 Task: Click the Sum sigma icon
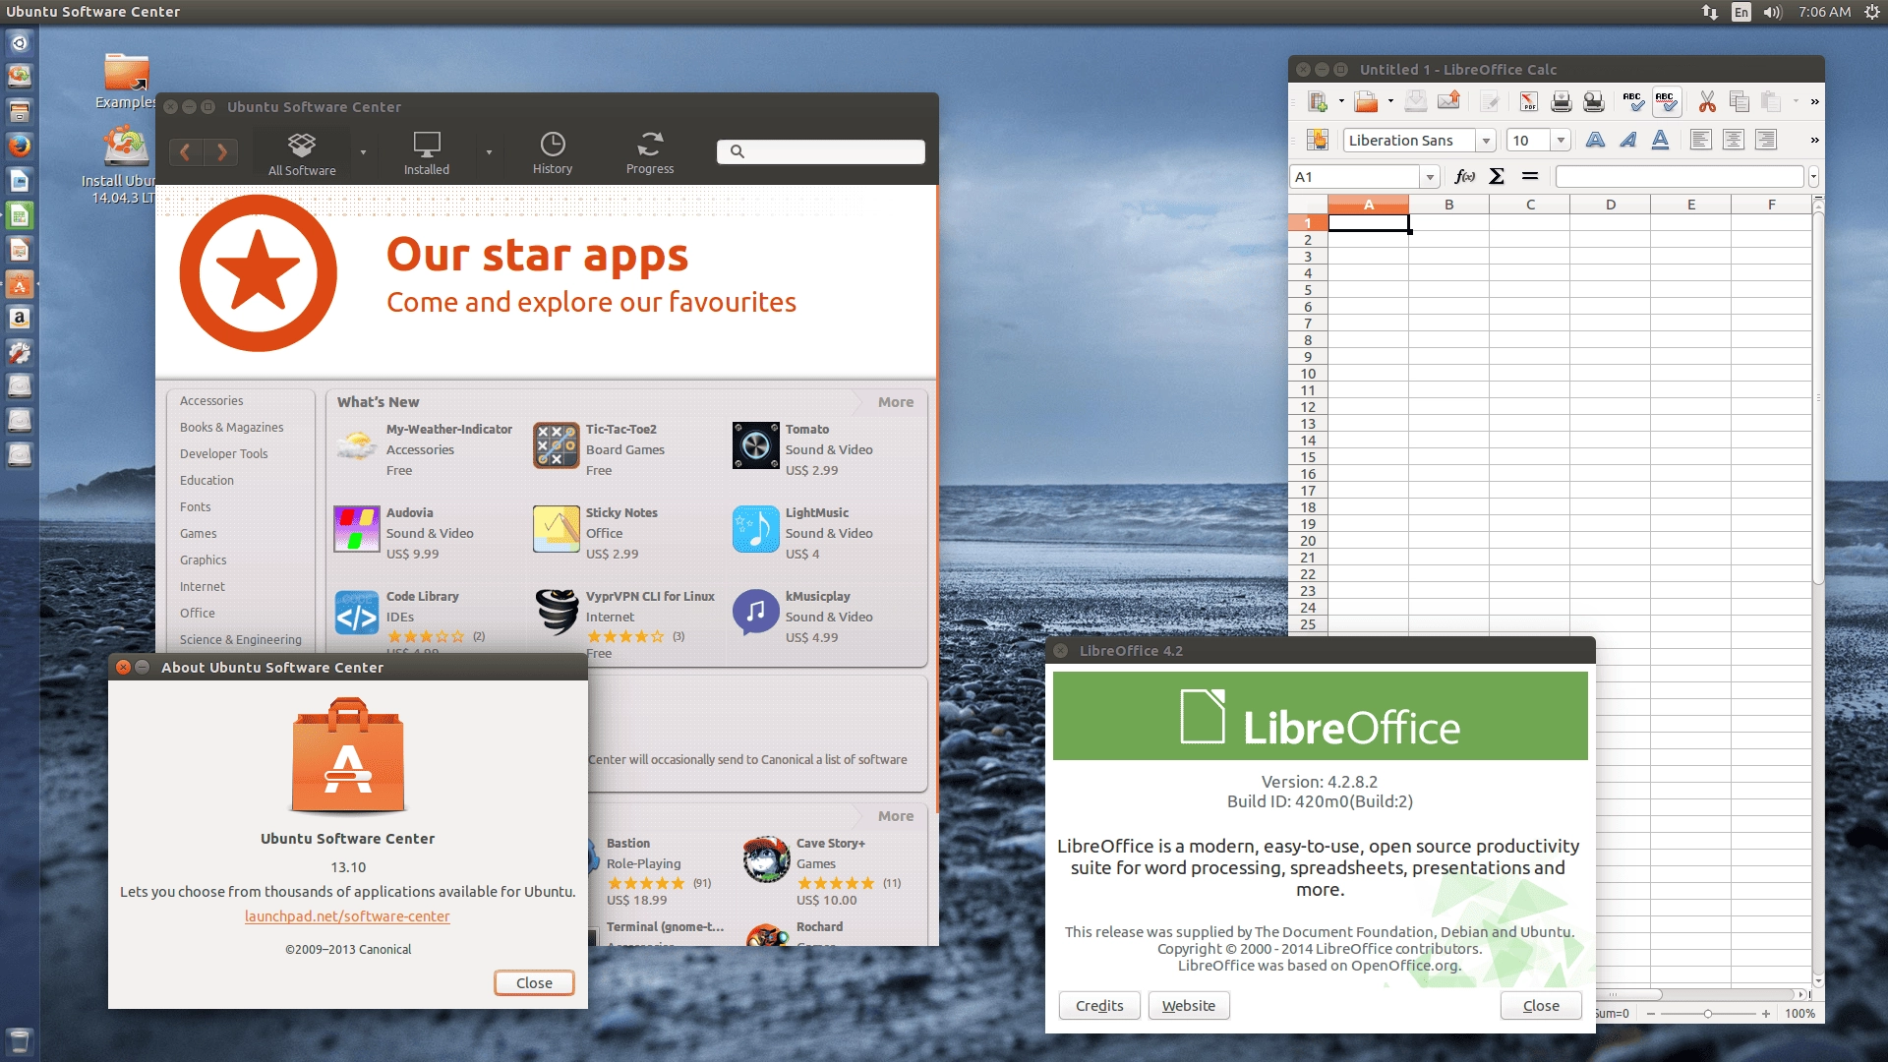1497,176
